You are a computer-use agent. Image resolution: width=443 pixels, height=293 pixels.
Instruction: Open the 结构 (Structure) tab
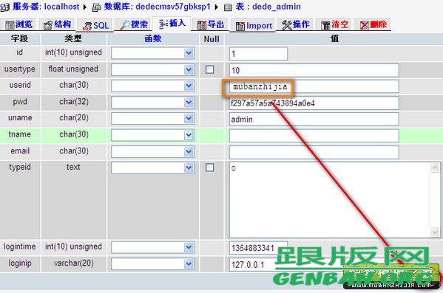[57, 25]
